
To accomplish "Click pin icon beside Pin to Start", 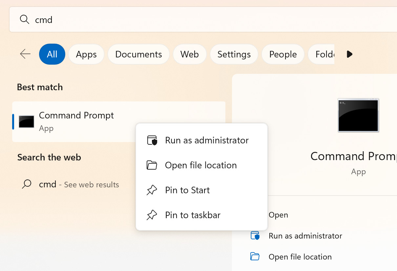I will [x=152, y=190].
